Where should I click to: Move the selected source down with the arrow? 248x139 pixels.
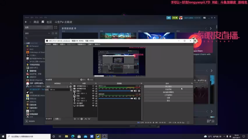[89, 119]
